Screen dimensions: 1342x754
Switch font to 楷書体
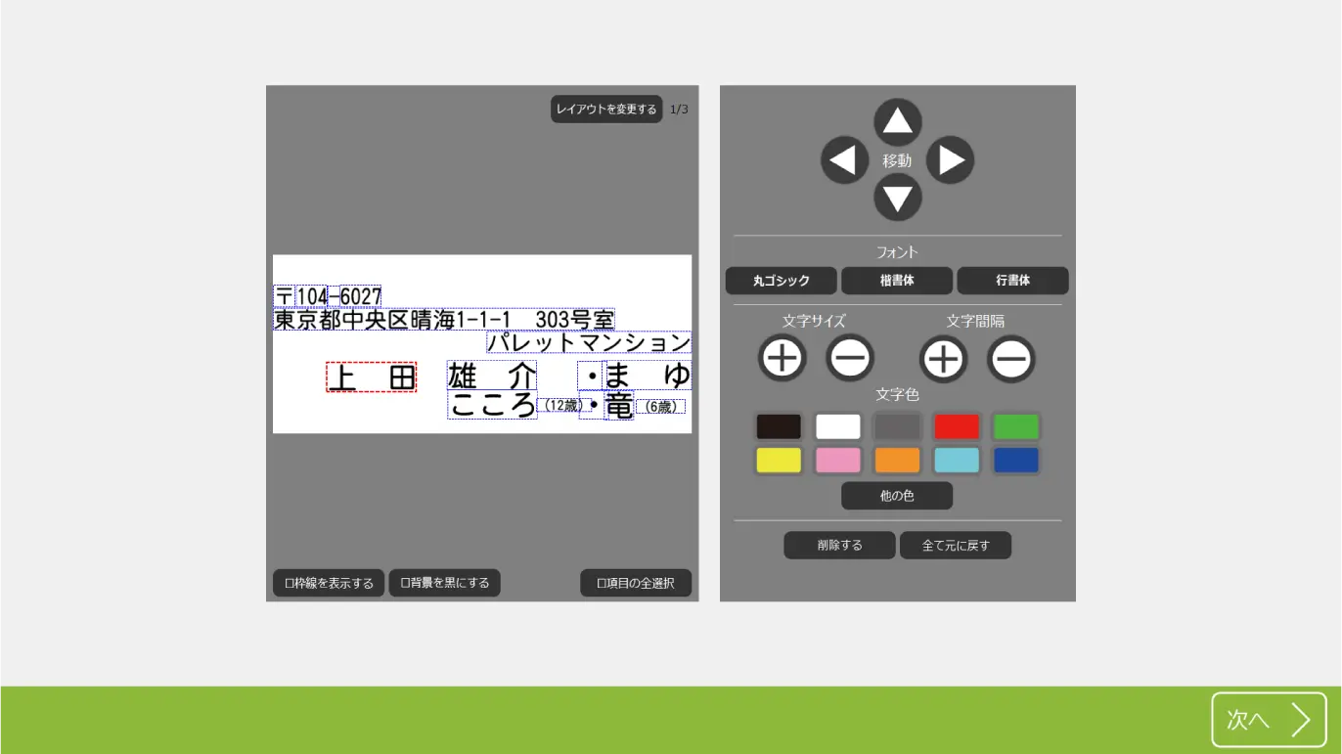(896, 281)
